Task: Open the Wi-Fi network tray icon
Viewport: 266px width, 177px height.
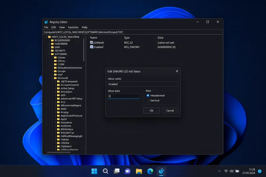Action: pos(226,171)
